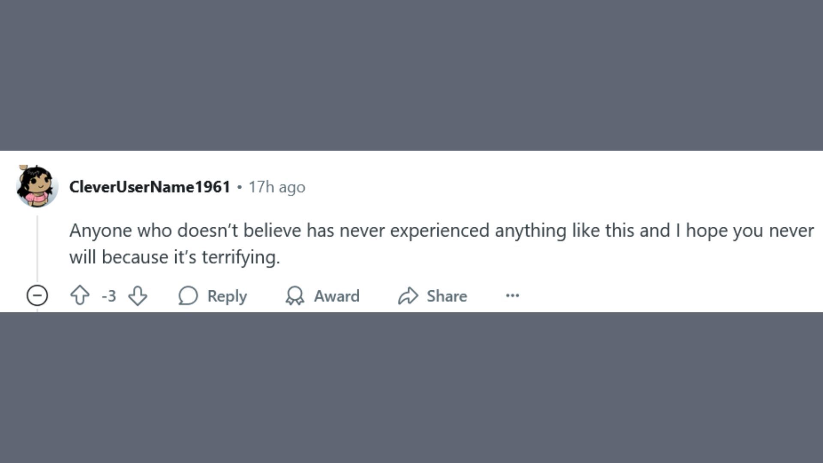823x463 pixels.
Task: Click the gray area above the comment
Action: click(411, 75)
